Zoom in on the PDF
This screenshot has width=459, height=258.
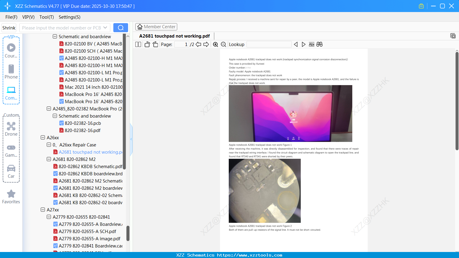215,45
